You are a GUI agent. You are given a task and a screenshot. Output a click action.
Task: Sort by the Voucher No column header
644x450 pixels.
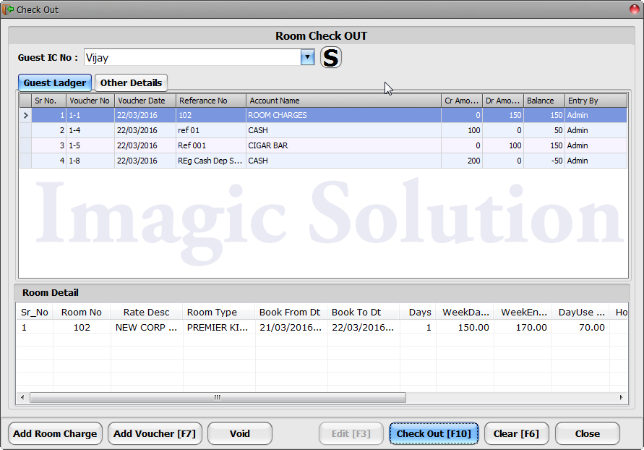pyautogui.click(x=90, y=101)
